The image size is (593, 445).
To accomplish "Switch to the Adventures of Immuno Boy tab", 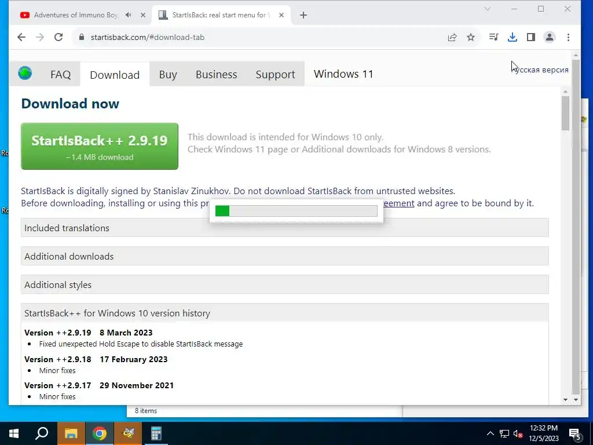I will pyautogui.click(x=76, y=15).
